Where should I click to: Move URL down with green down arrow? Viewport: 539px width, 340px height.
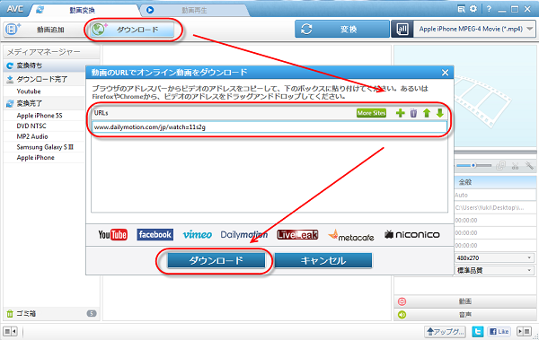(x=439, y=113)
